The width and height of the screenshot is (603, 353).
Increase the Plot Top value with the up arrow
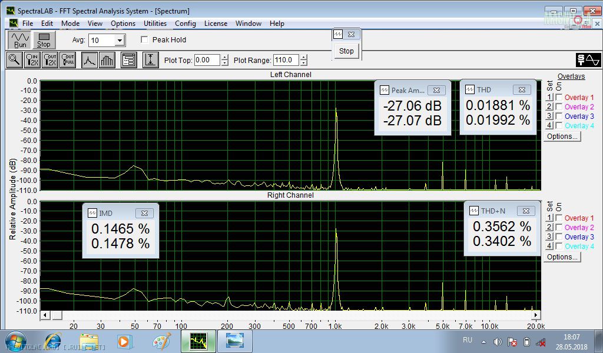224,57
